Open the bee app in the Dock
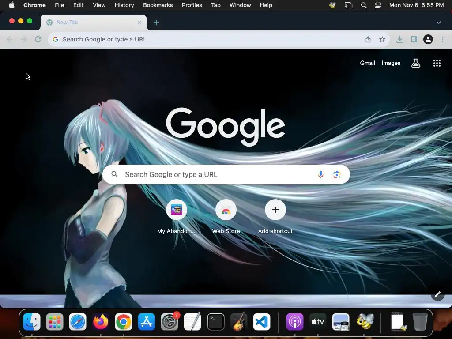Viewport: 452px width, 339px height. click(364, 321)
